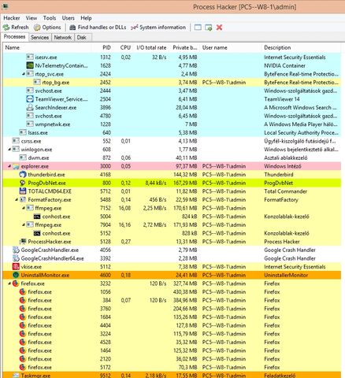Click the red X kill window icon

[x=219, y=28]
